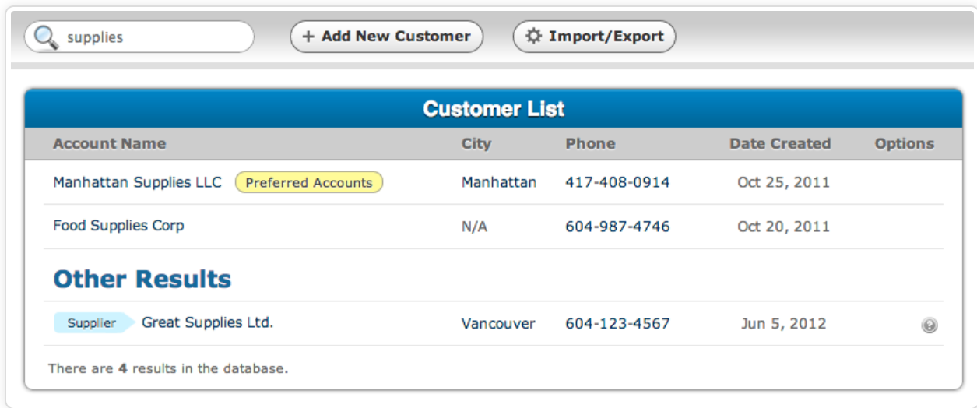Click the help question mark icon
This screenshot has width=977, height=408.
[x=929, y=326]
